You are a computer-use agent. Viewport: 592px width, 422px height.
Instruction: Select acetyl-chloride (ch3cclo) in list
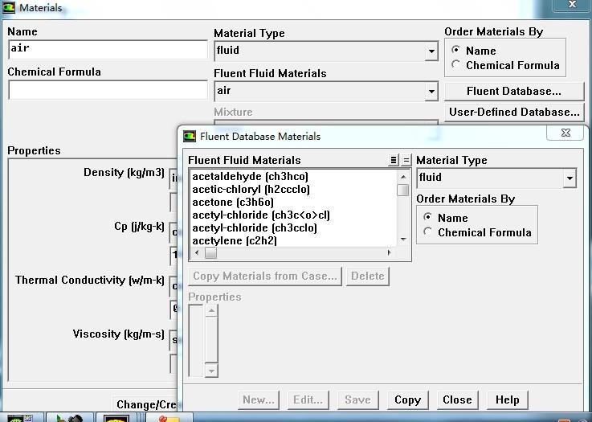coord(255,227)
